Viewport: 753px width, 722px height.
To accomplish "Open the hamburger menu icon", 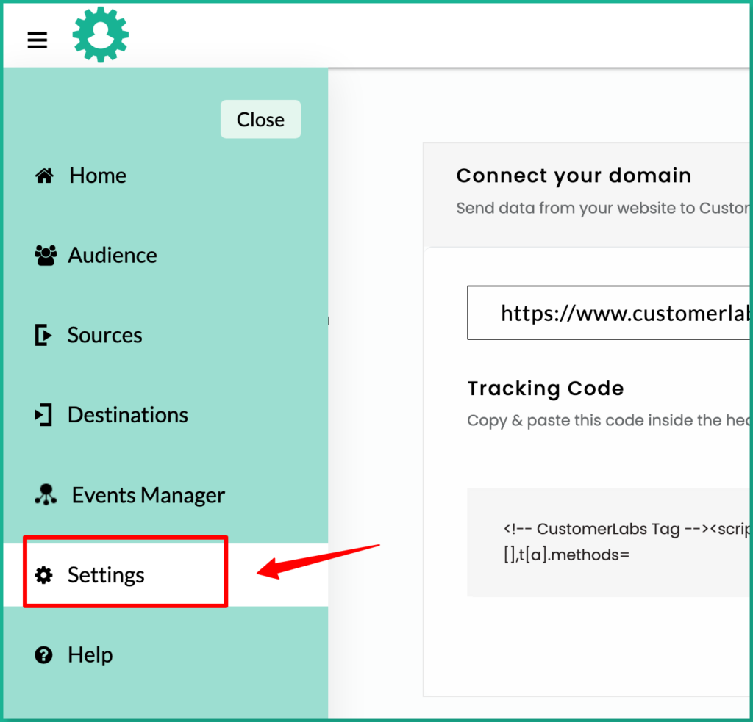I will click(37, 40).
